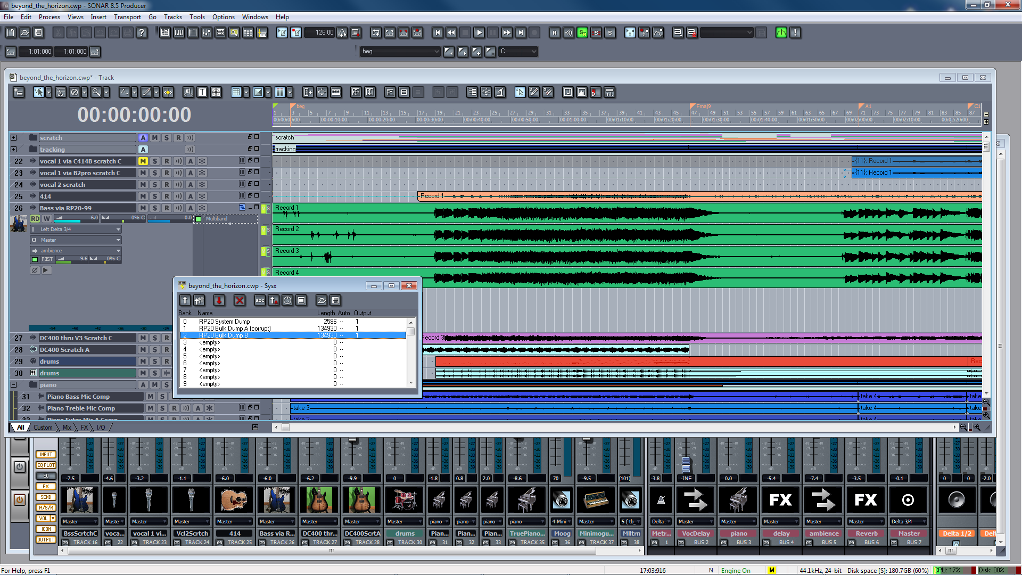This screenshot has height=575, width=1022.
Task: Click the Bass guitar thumbnail on TRACK 26 strip
Action: pos(277,500)
